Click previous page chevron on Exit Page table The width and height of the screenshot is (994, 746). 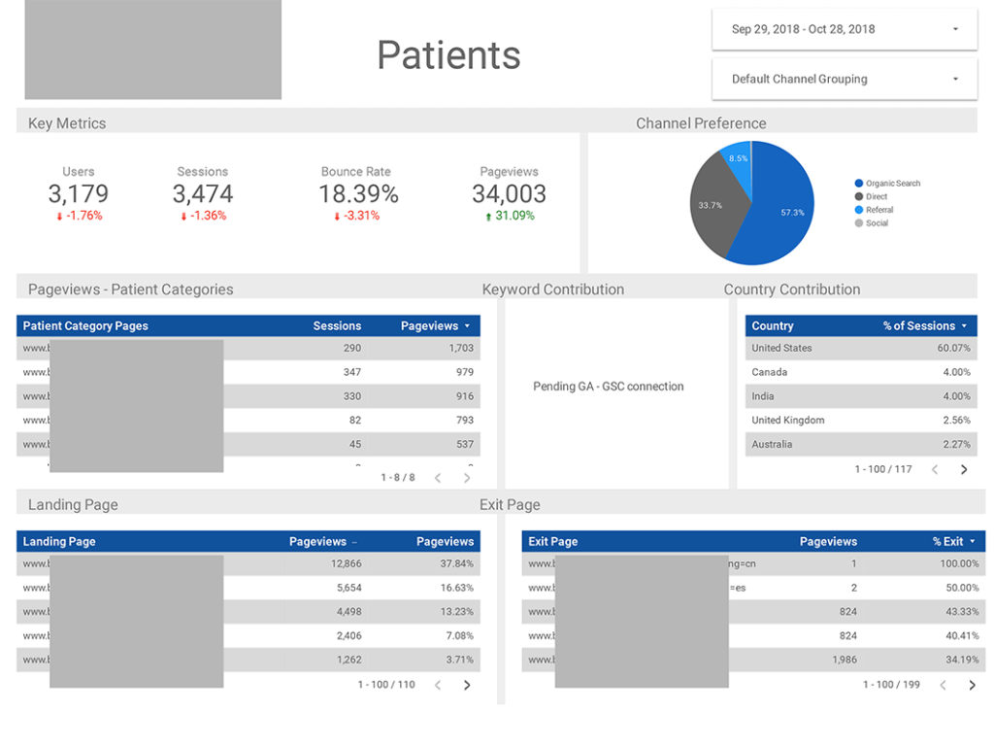click(x=943, y=684)
